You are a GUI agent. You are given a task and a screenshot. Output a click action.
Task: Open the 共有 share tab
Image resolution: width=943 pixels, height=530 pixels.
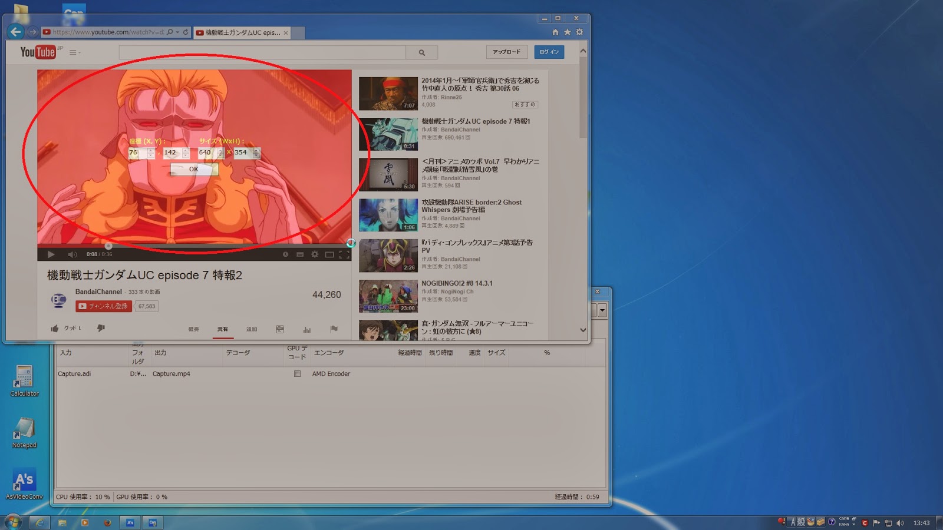222,329
